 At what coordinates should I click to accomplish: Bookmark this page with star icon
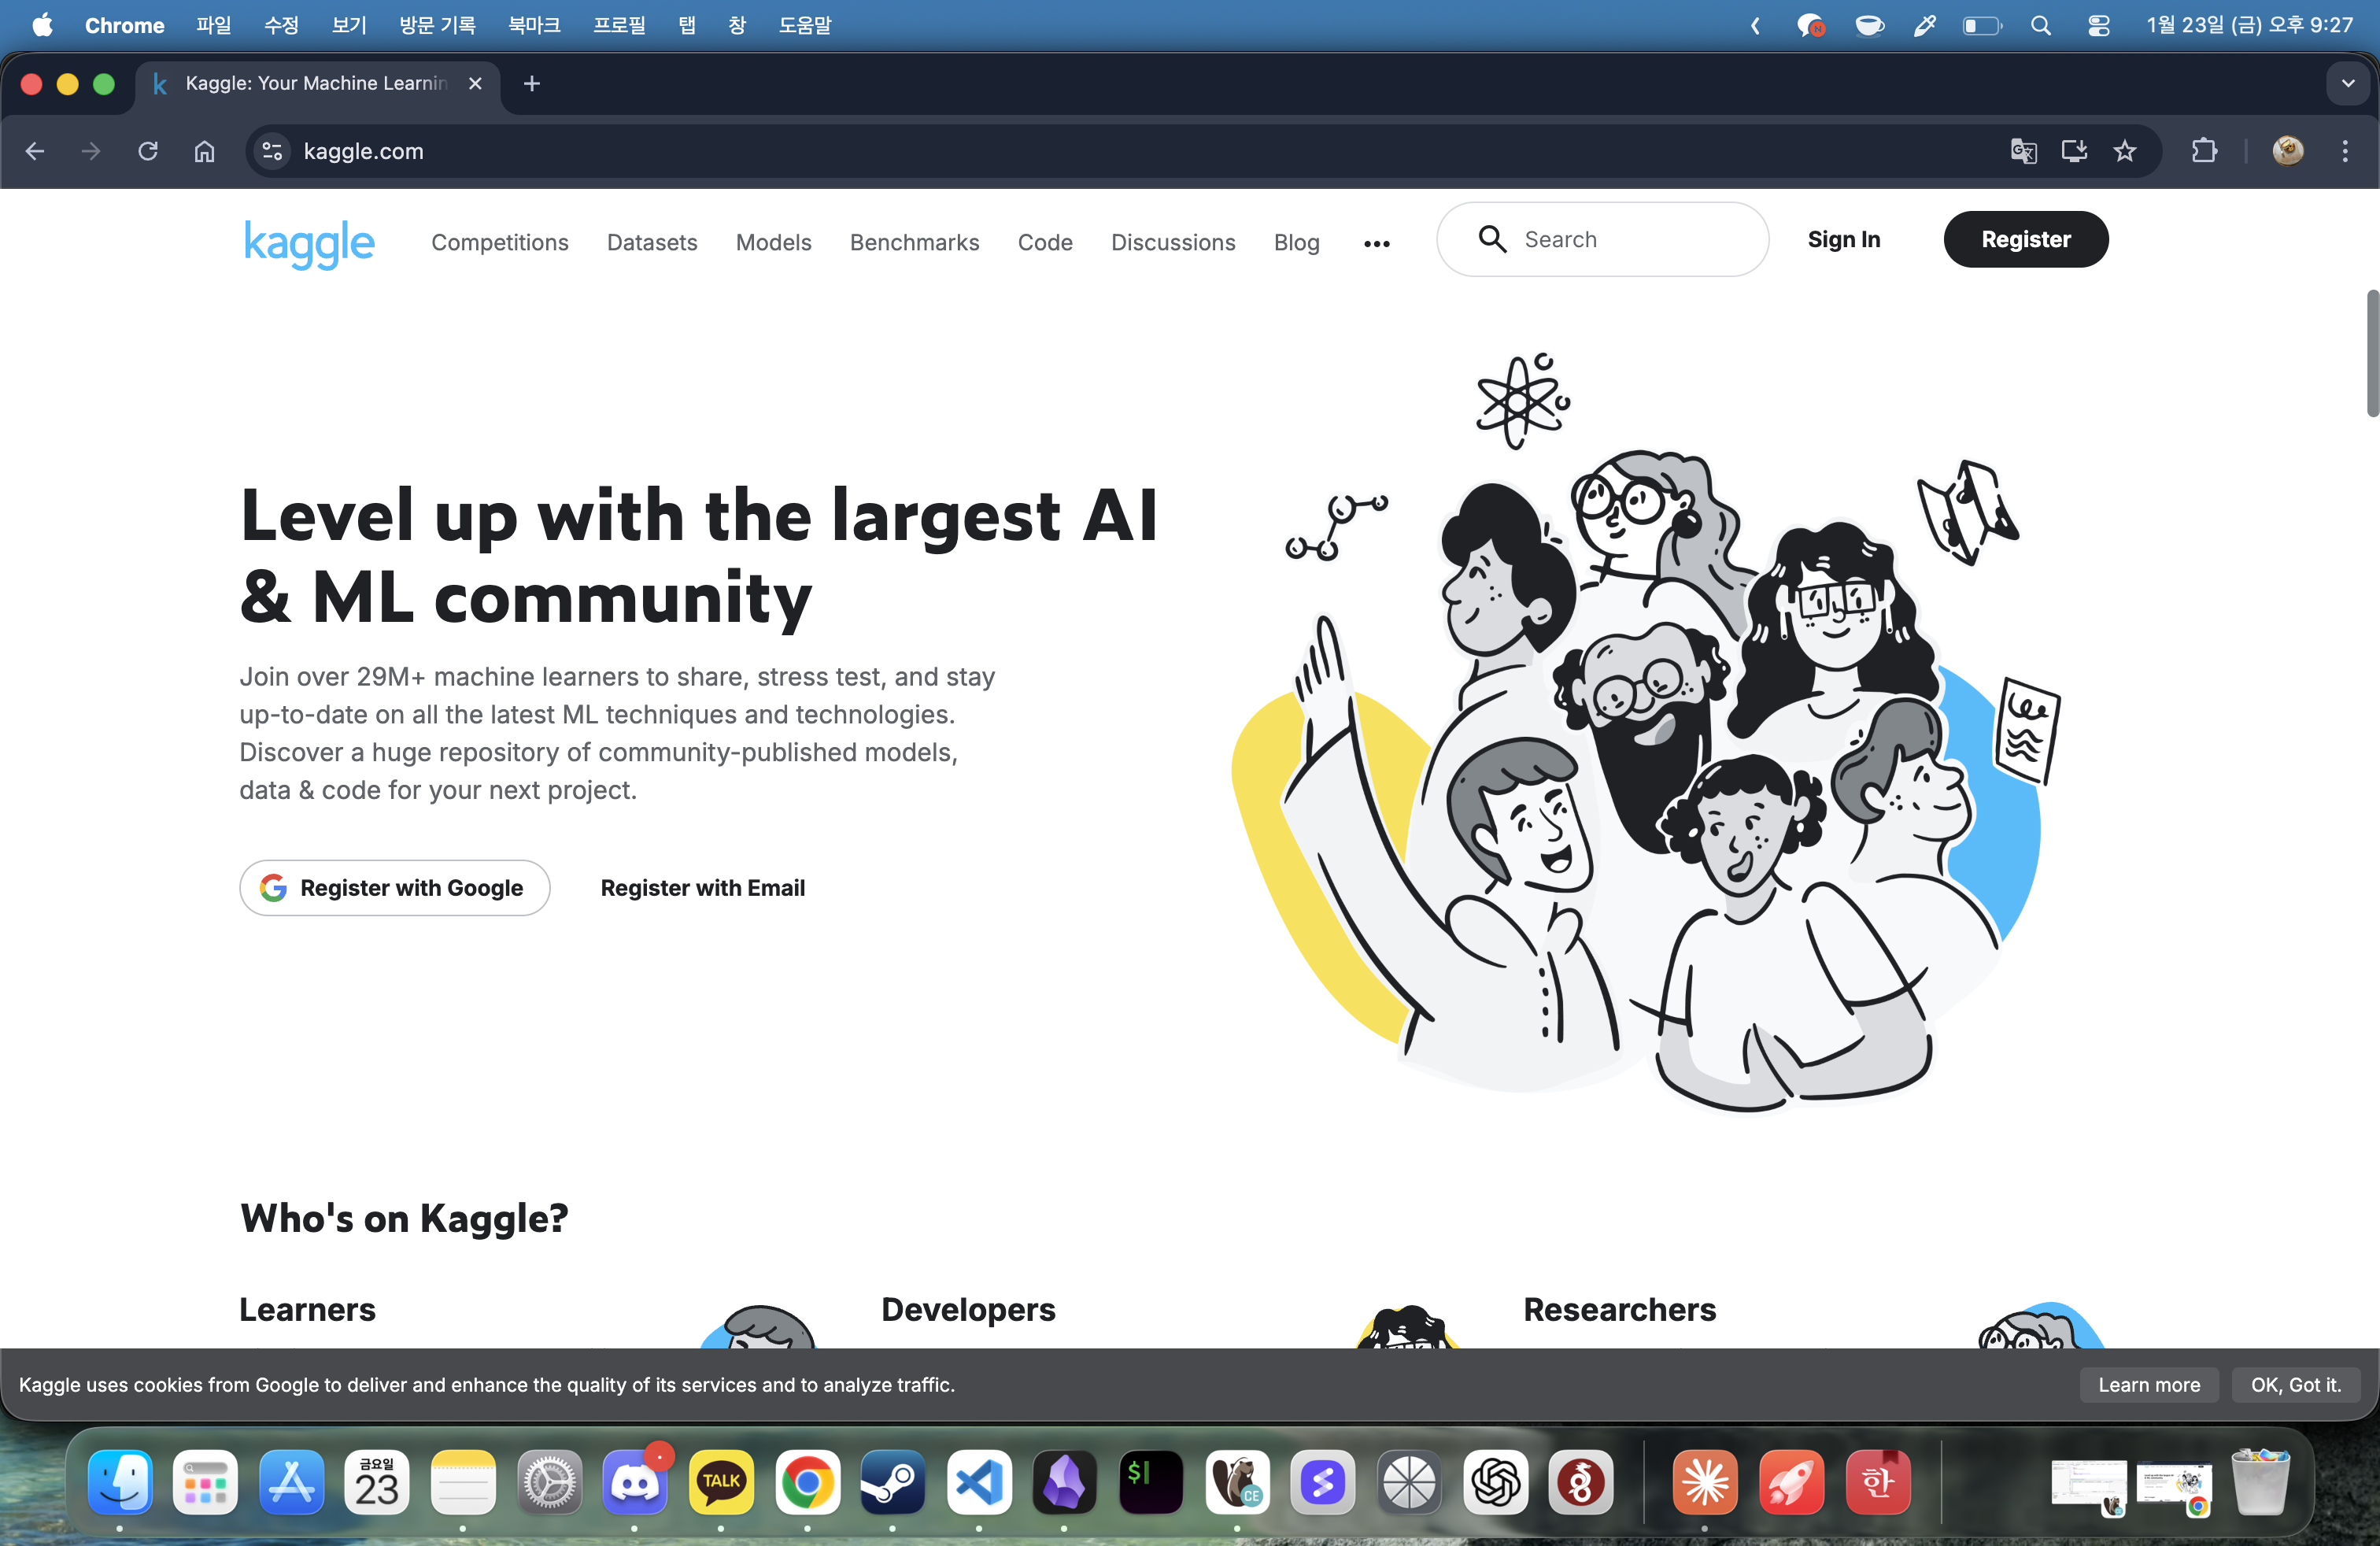2124,151
